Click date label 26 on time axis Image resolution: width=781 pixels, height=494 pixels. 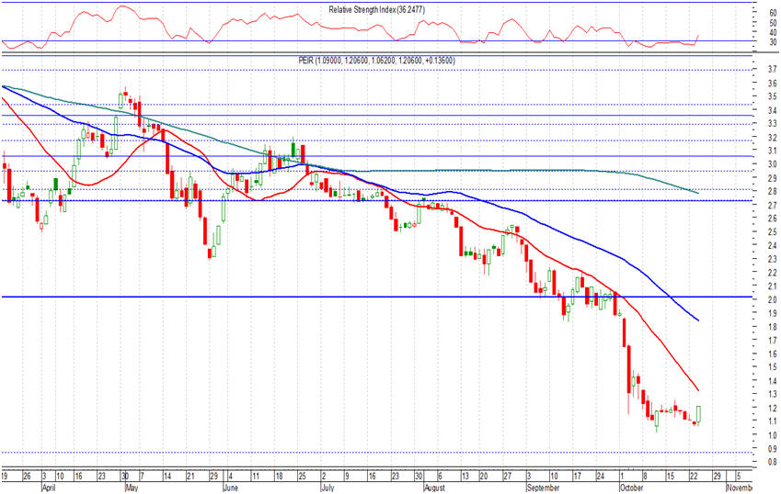[x=27, y=477]
